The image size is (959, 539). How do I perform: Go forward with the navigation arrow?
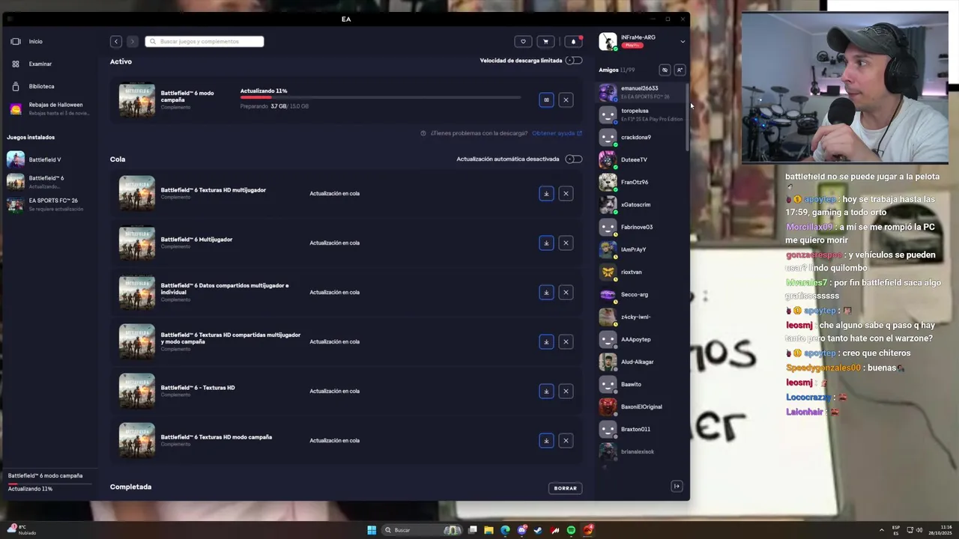coord(132,41)
